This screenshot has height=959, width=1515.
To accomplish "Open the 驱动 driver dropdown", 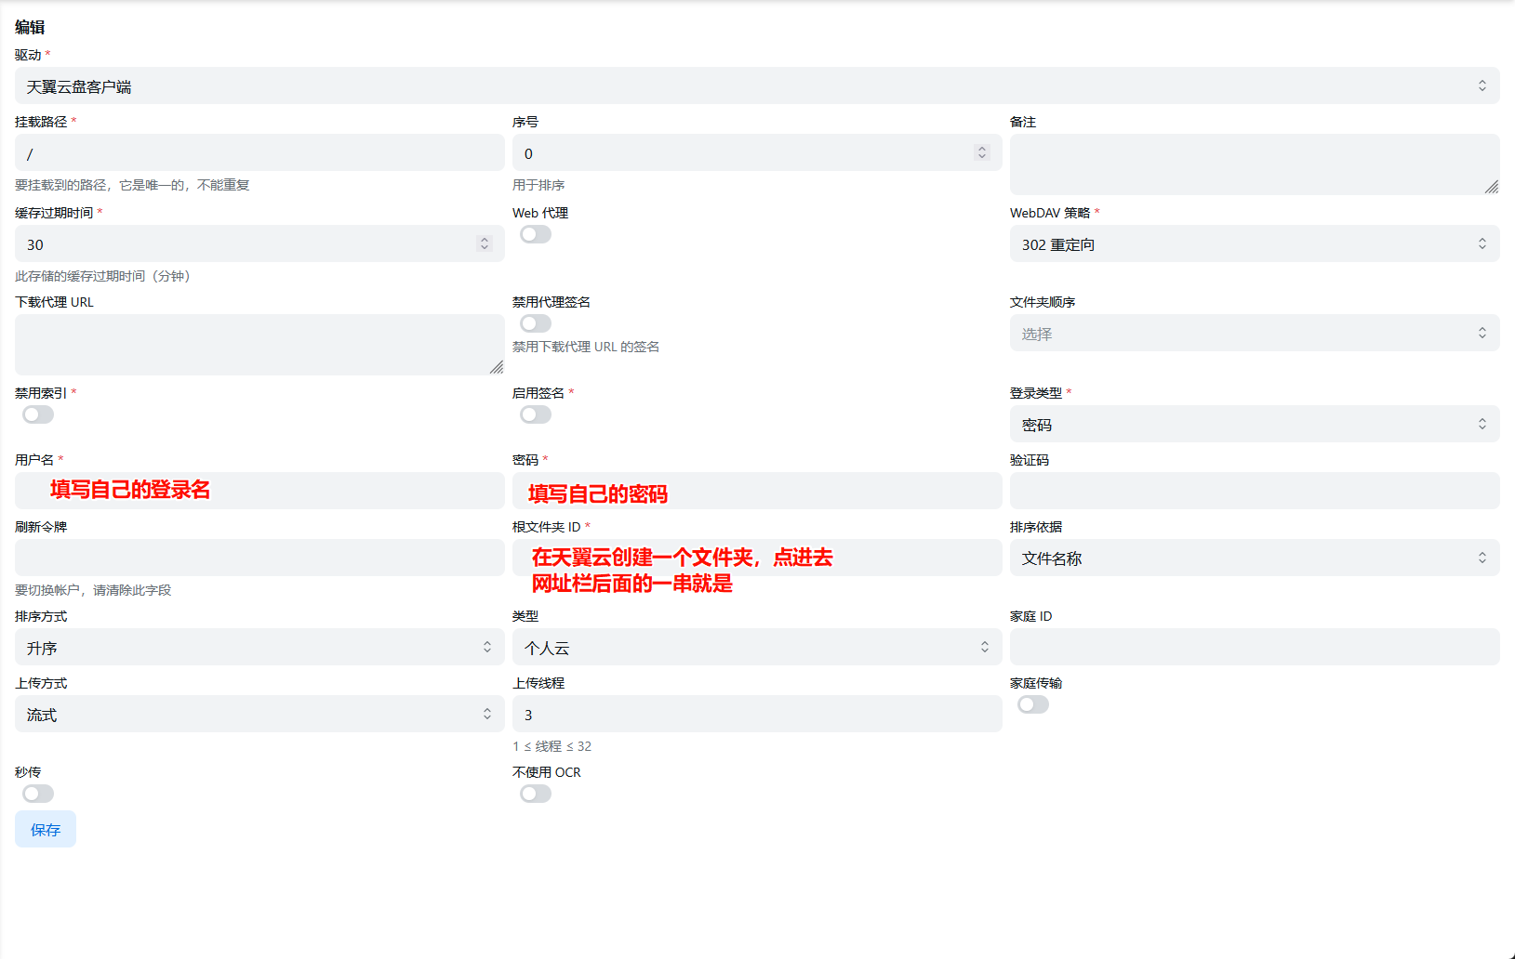I will click(x=756, y=86).
